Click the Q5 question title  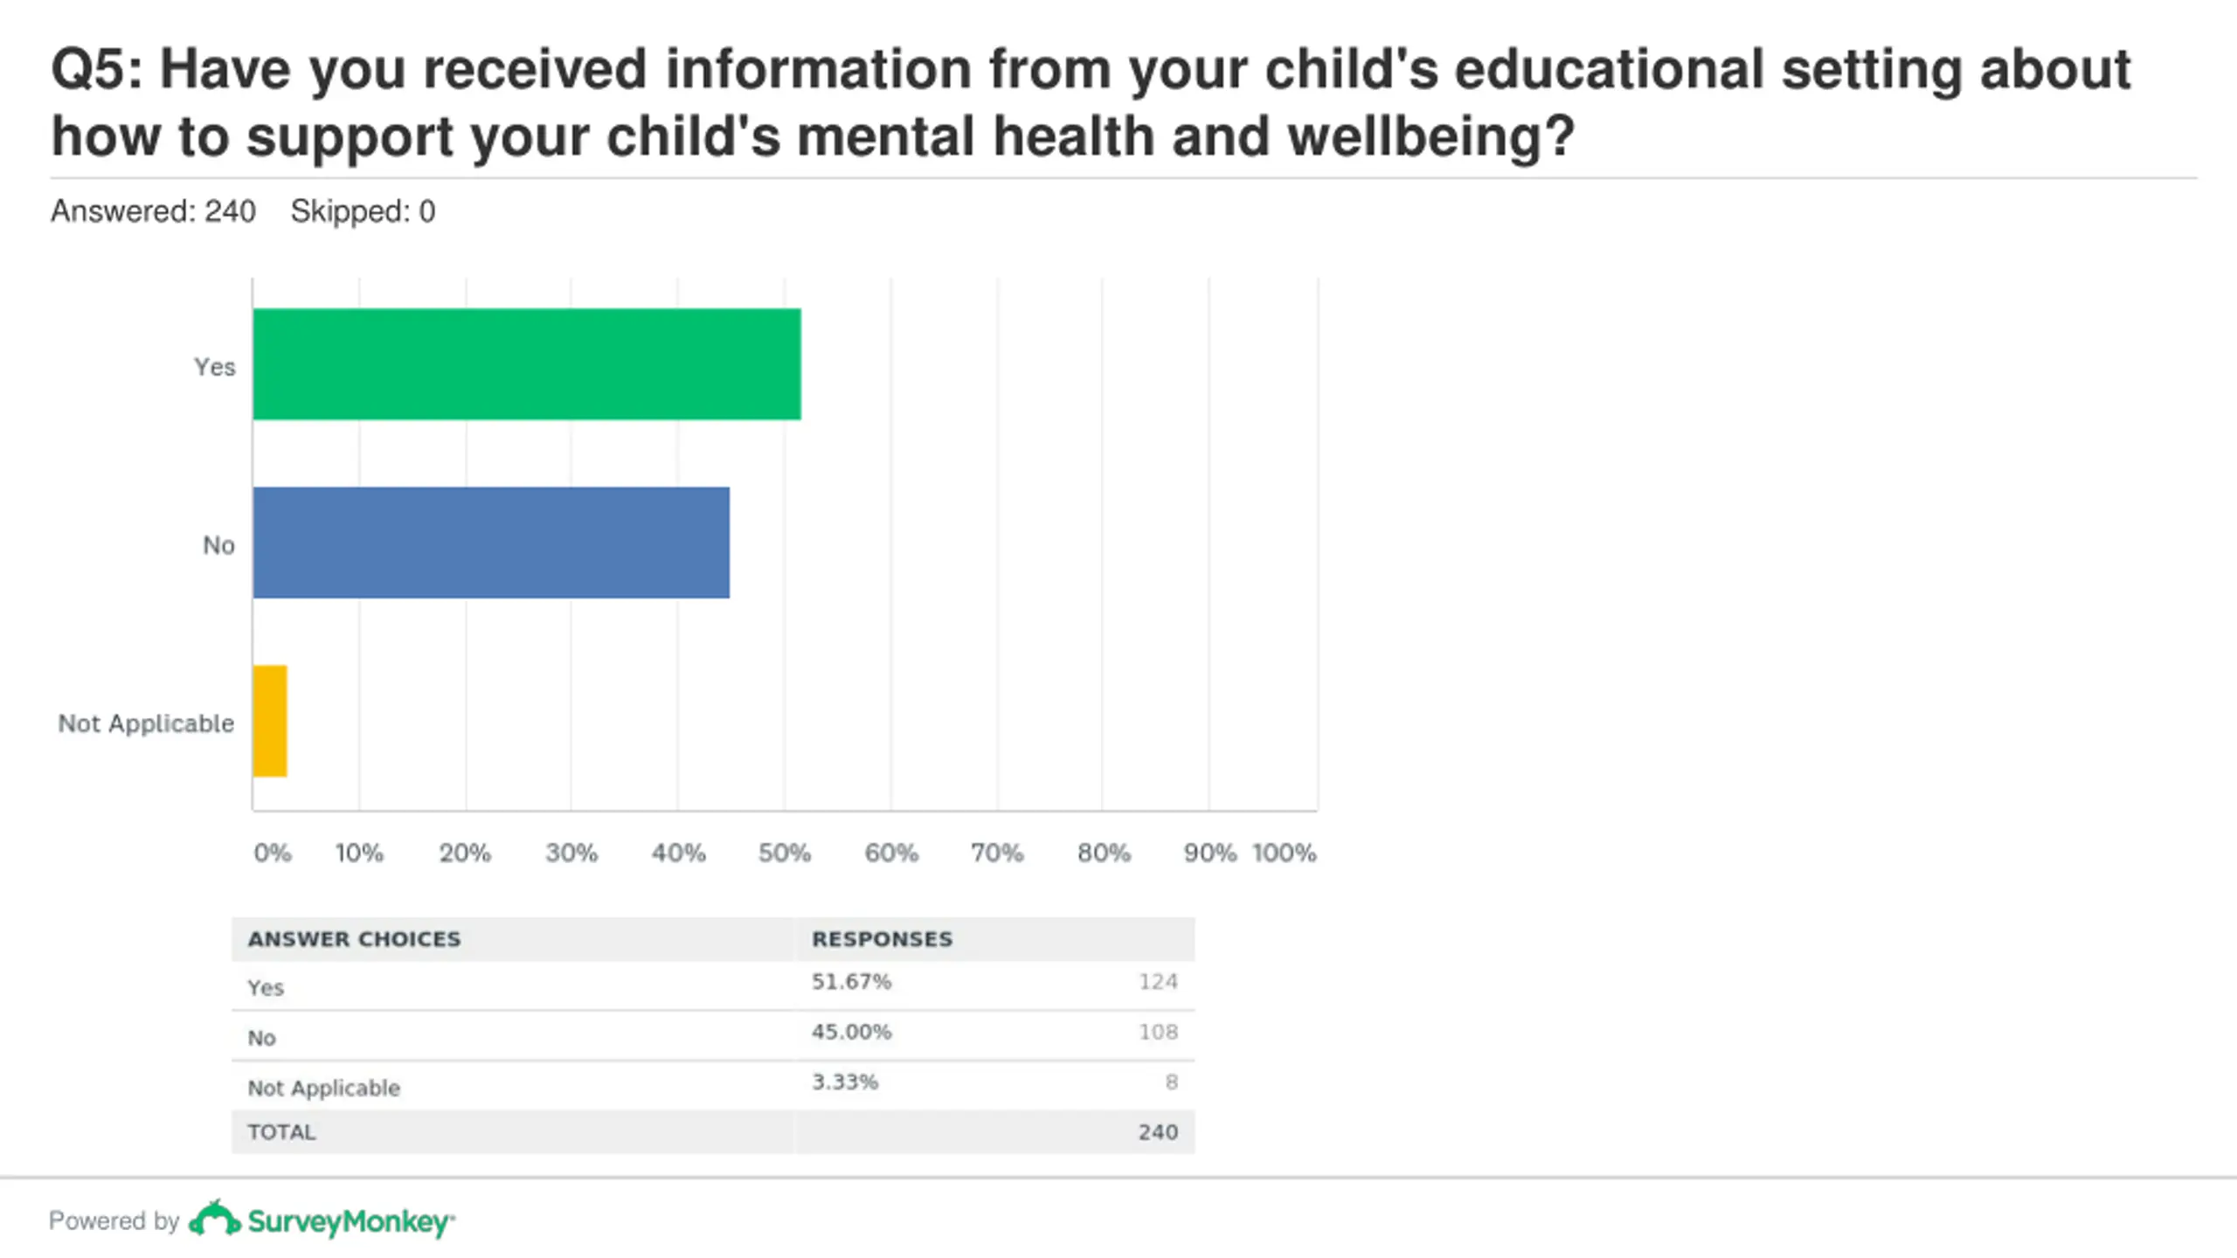pos(1091,103)
